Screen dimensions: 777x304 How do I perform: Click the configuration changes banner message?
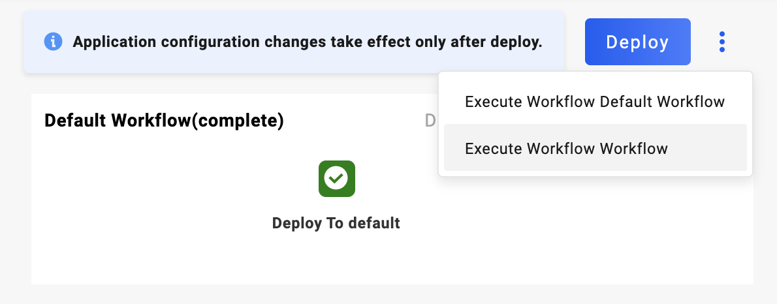point(307,42)
